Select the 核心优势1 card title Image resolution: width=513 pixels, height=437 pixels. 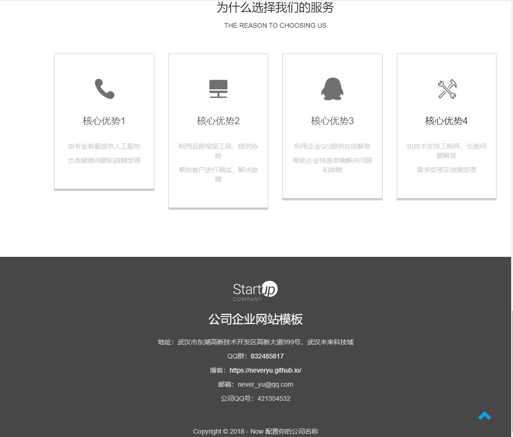pos(104,121)
